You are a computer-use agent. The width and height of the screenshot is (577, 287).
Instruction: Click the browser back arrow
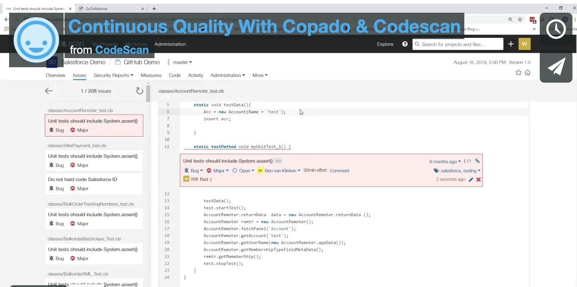6,20
